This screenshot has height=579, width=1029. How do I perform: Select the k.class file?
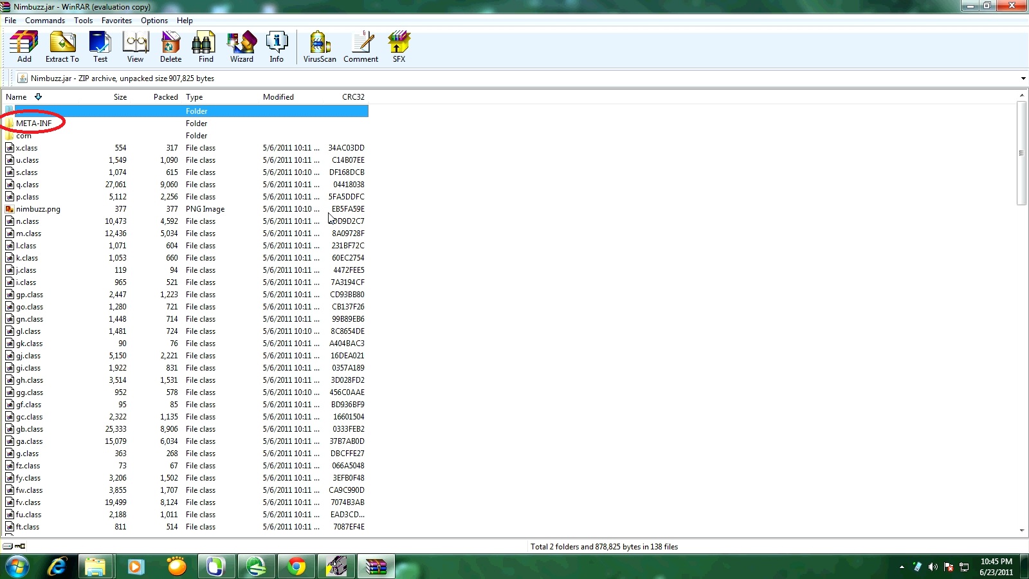[27, 258]
